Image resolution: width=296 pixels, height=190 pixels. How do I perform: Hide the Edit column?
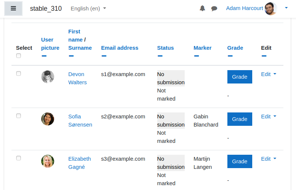pos(264,56)
